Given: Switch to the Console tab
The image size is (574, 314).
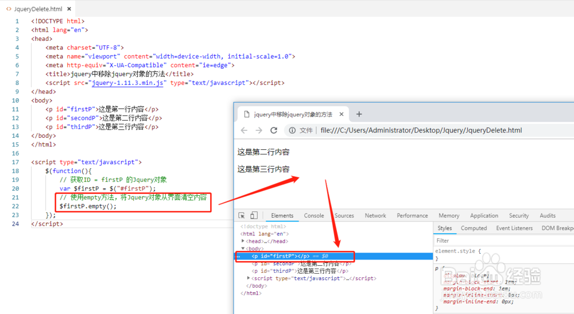Looking at the screenshot, I should pos(314,216).
